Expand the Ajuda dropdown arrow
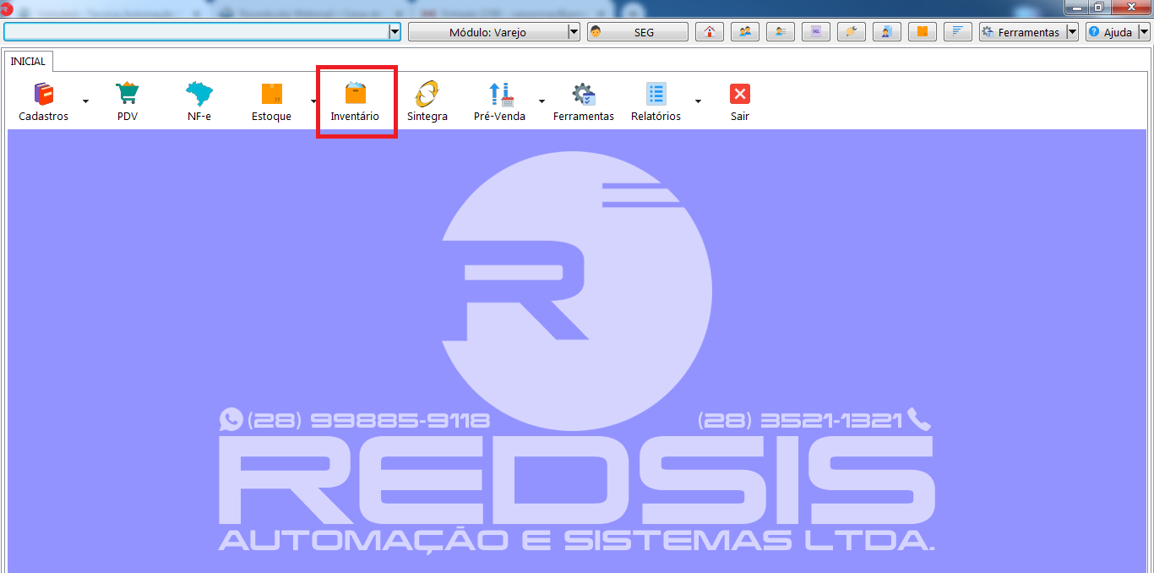 [x=1144, y=32]
